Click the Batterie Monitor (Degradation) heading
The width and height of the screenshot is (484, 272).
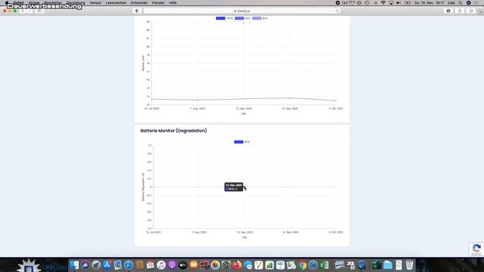point(173,131)
